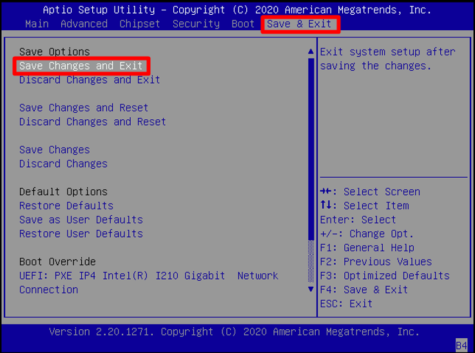Click the B4 indicator in the corner

coord(461,345)
